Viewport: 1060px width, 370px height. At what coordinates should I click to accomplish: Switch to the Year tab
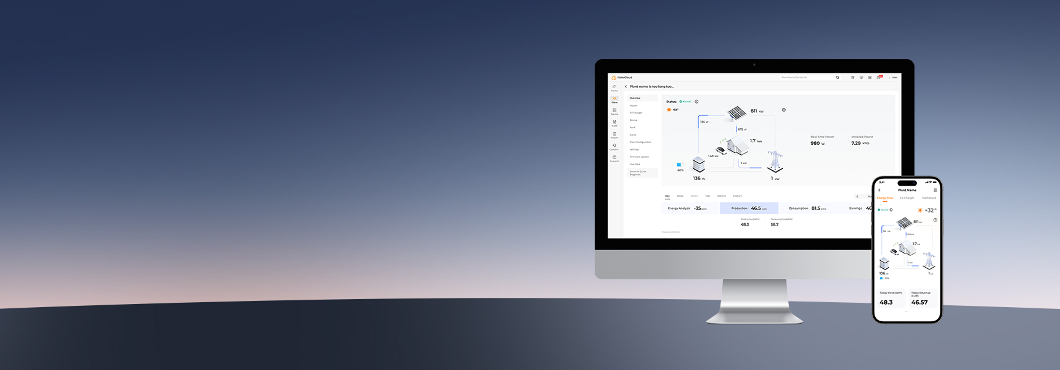point(707,196)
